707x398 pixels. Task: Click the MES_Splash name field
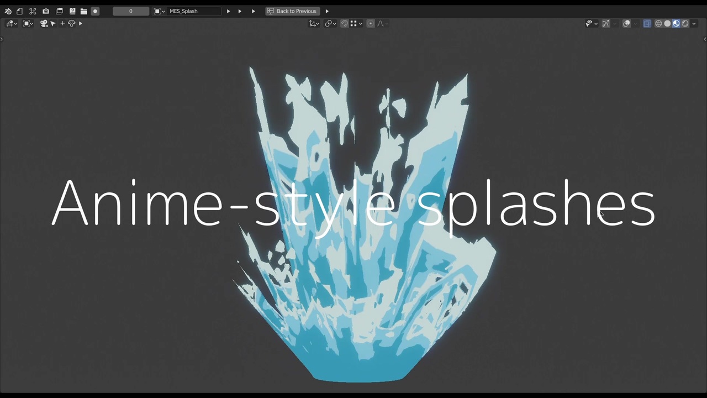point(194,11)
